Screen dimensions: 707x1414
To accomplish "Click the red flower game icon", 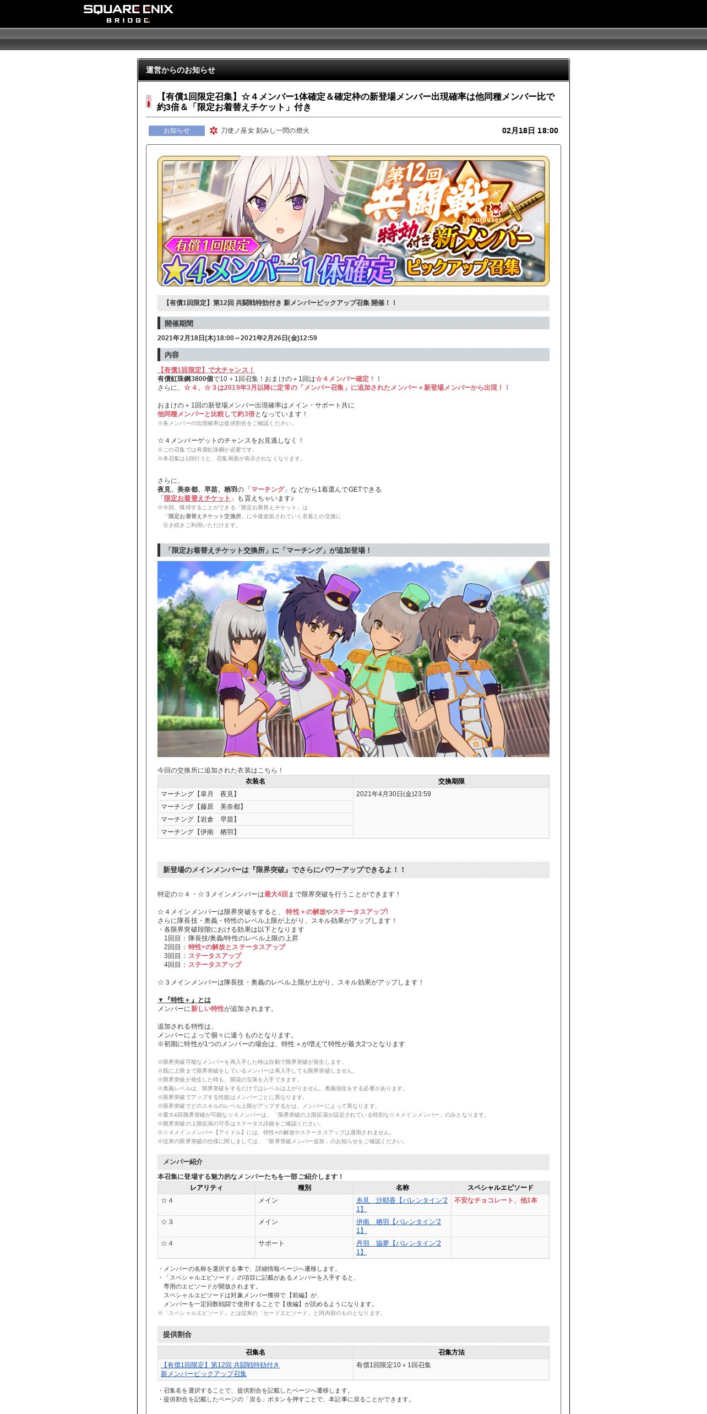I will pos(214,130).
